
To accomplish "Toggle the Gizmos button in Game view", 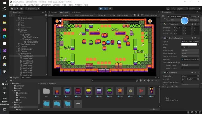I will (x=153, y=15).
